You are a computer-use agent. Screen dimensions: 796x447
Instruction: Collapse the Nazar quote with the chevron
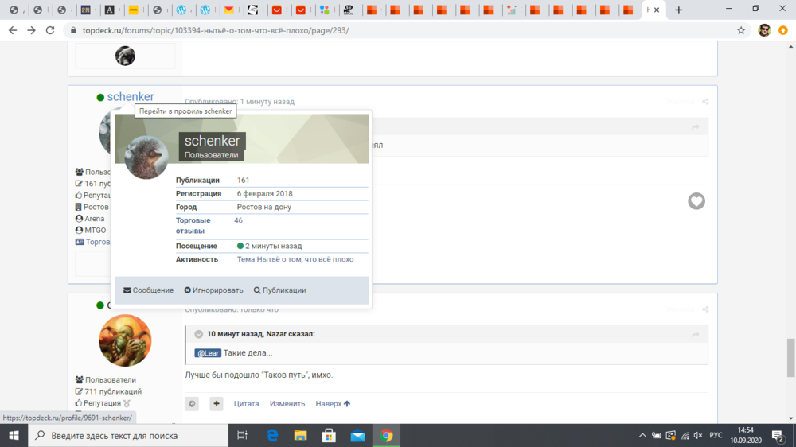pos(198,334)
